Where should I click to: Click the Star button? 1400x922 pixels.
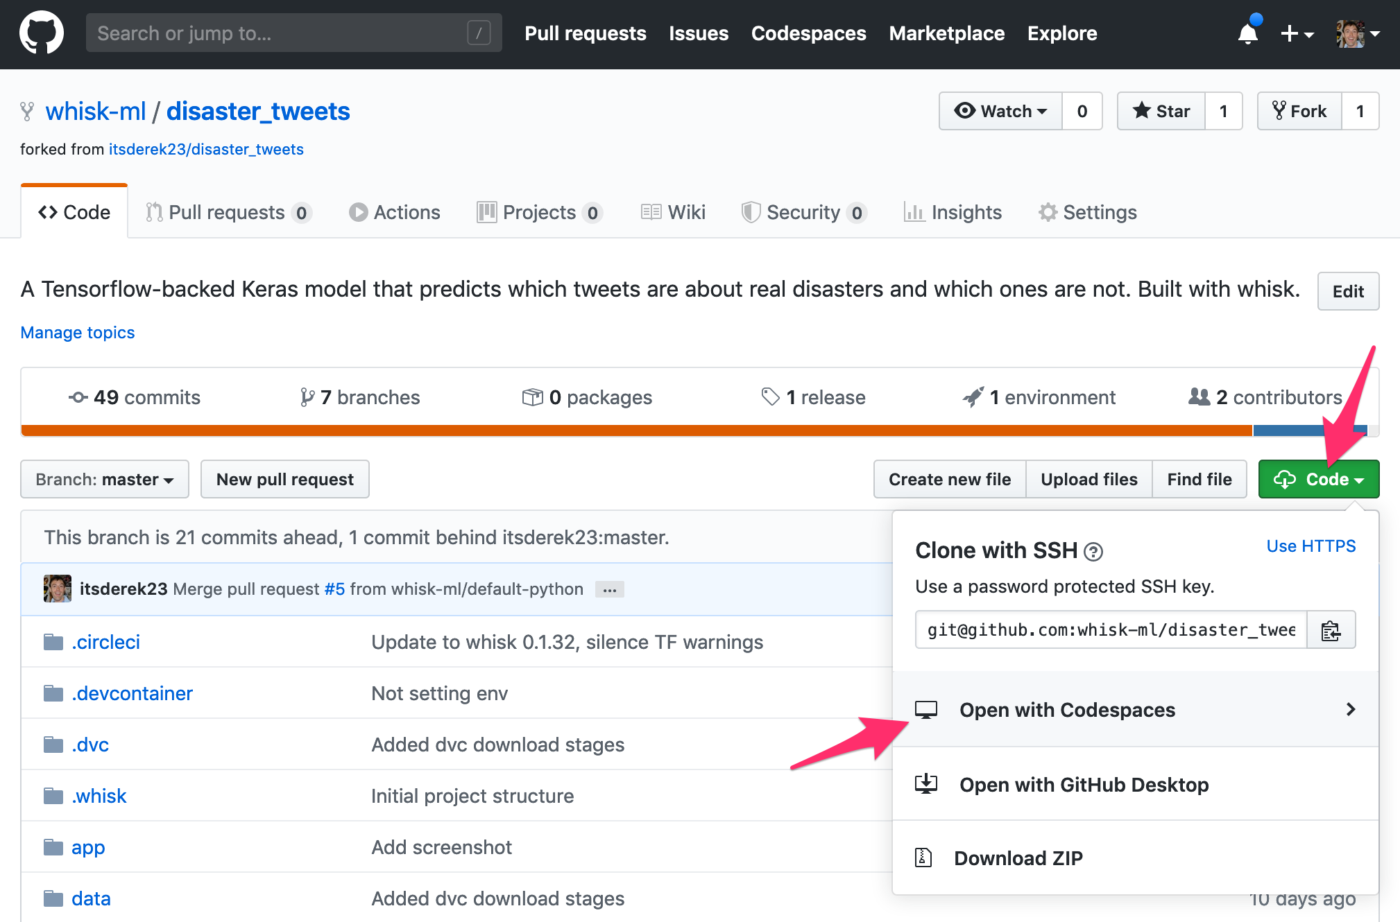1161,111
